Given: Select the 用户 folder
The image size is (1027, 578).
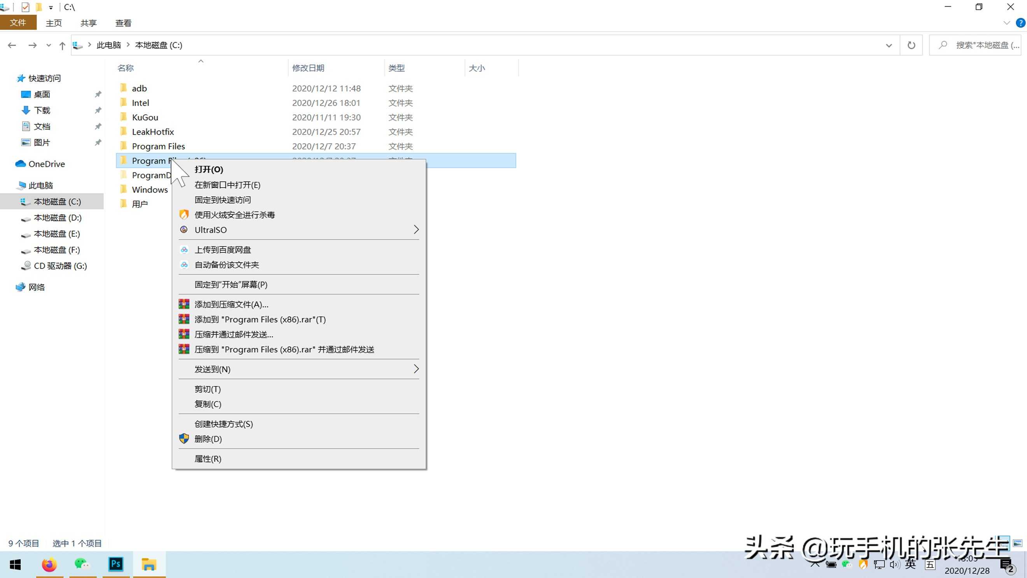Looking at the screenshot, I should pyautogui.click(x=140, y=204).
